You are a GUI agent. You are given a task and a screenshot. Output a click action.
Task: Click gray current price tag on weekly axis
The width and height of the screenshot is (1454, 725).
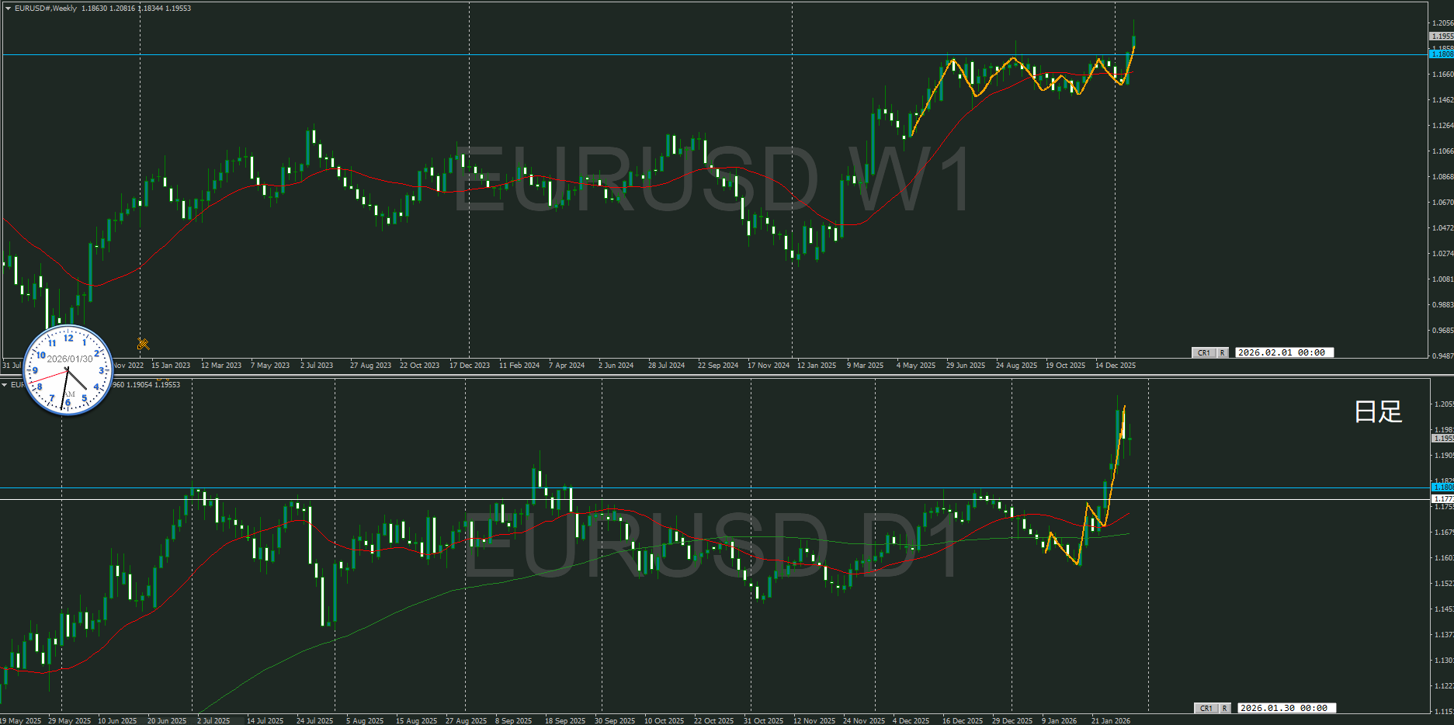[x=1442, y=36]
